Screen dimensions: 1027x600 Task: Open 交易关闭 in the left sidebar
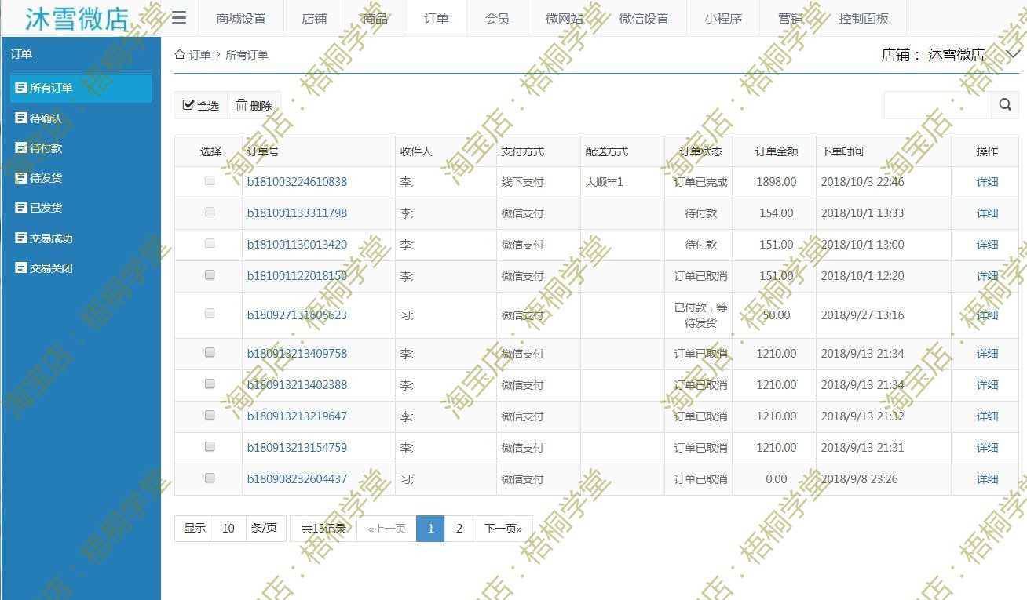pos(52,267)
